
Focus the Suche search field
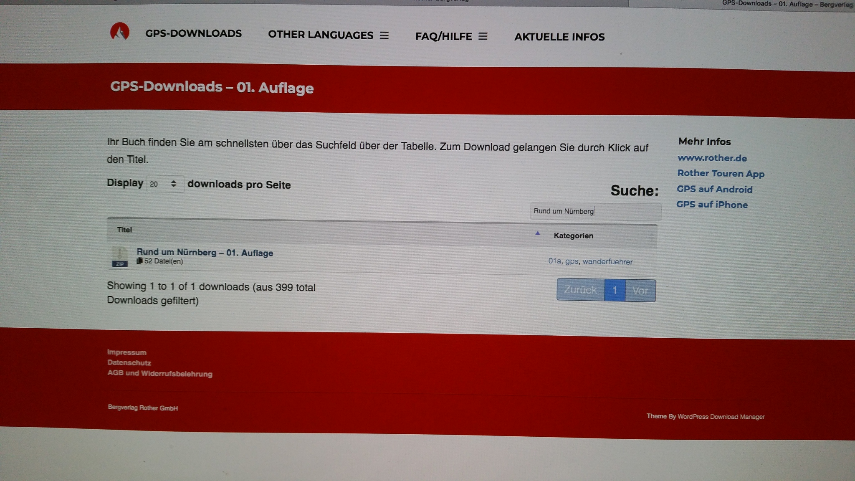pyautogui.click(x=595, y=211)
